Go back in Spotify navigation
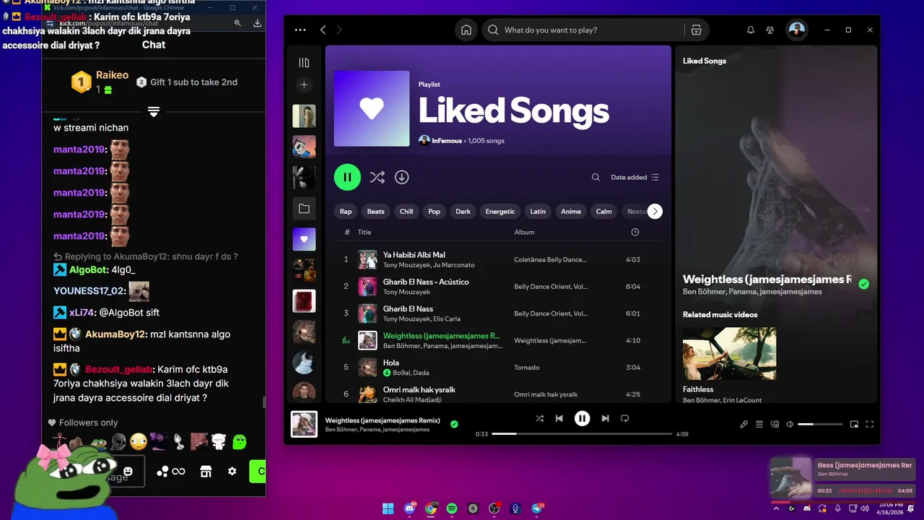The width and height of the screenshot is (924, 520). [323, 30]
